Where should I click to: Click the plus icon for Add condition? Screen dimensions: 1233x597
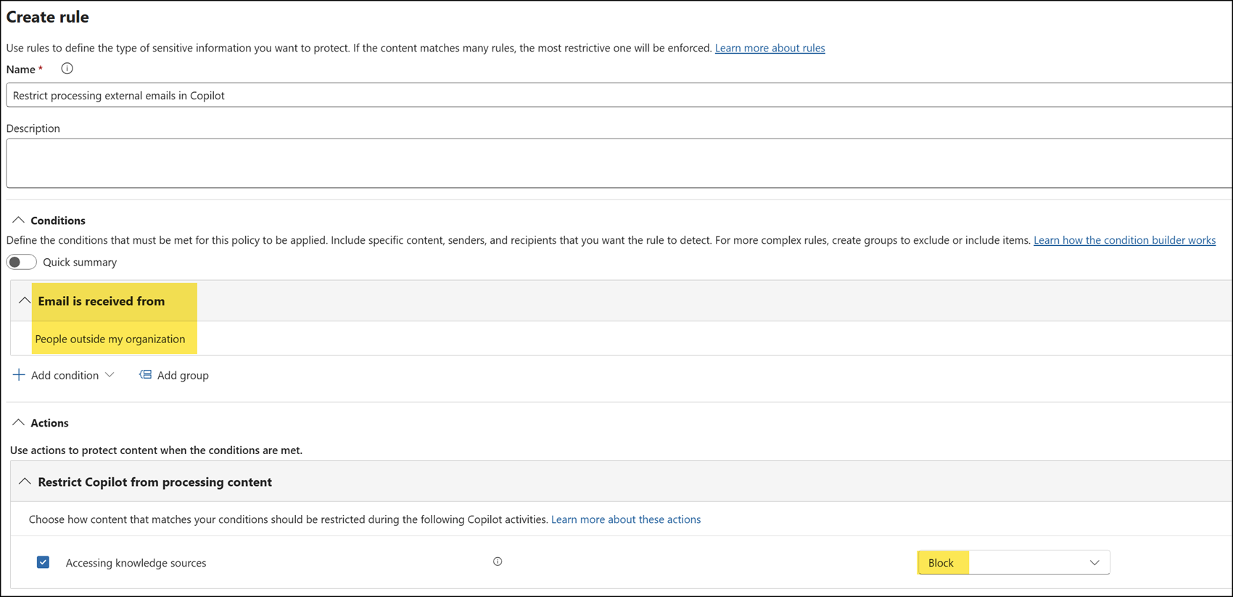19,374
